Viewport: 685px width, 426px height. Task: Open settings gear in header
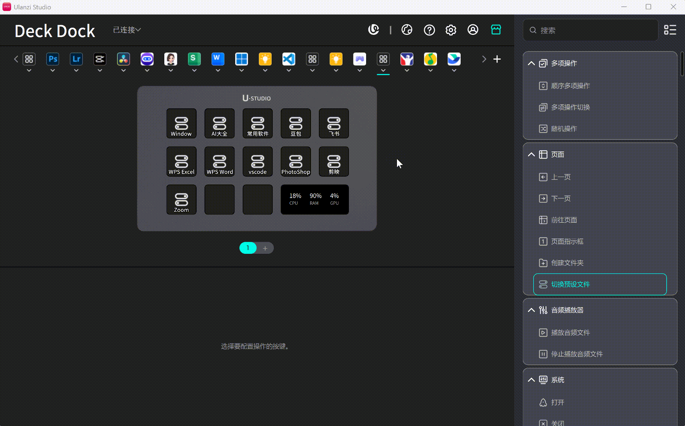click(x=451, y=30)
